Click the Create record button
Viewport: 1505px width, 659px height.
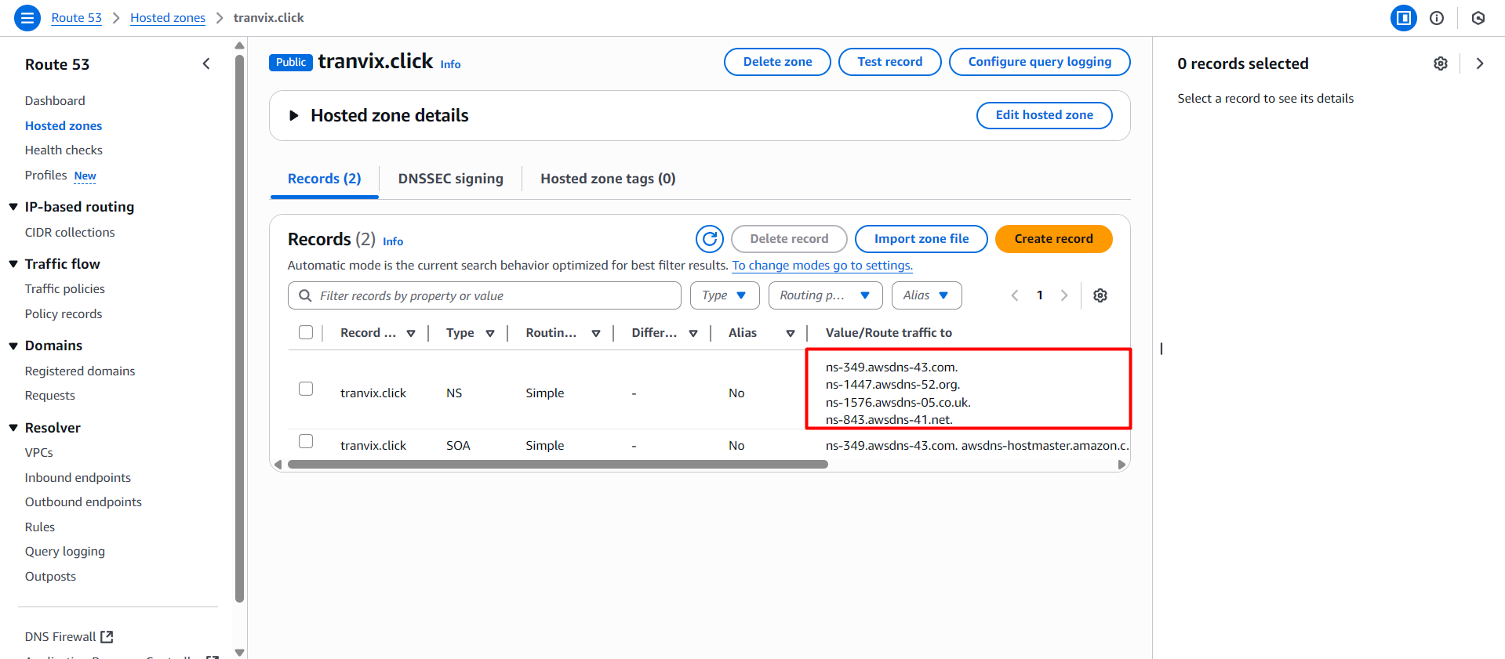1052,239
